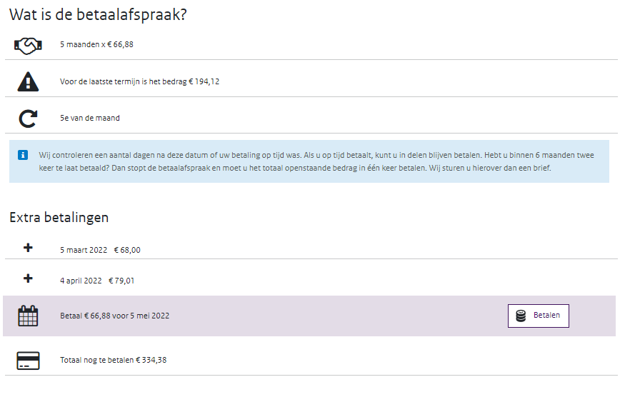The width and height of the screenshot is (630, 397).
Task: Select text '5e van de maand'
Action: coord(90,118)
